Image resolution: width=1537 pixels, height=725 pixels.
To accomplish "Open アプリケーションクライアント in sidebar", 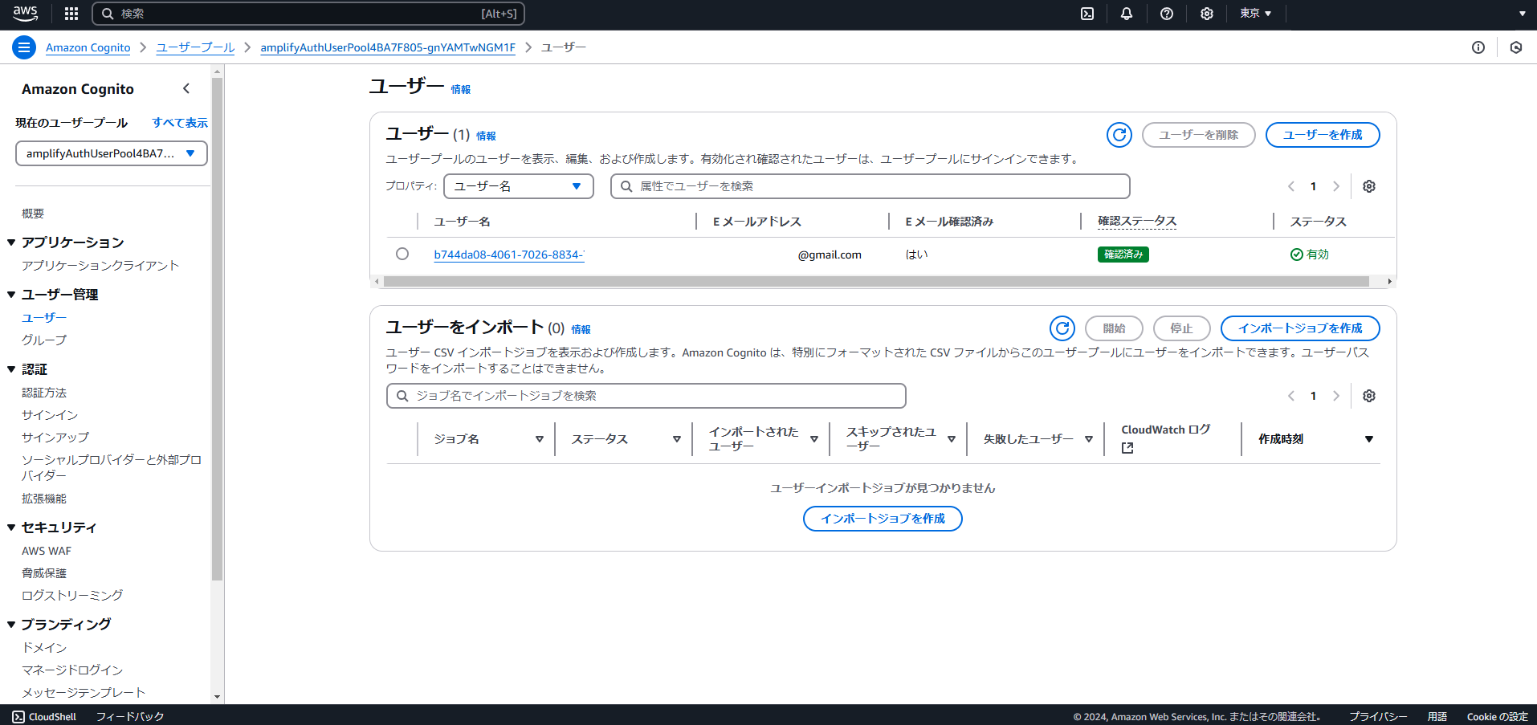I will click(x=100, y=266).
